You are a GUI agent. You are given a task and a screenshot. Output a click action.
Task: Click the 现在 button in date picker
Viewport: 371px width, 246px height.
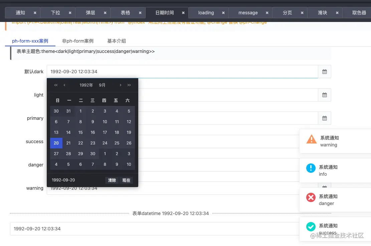126,180
